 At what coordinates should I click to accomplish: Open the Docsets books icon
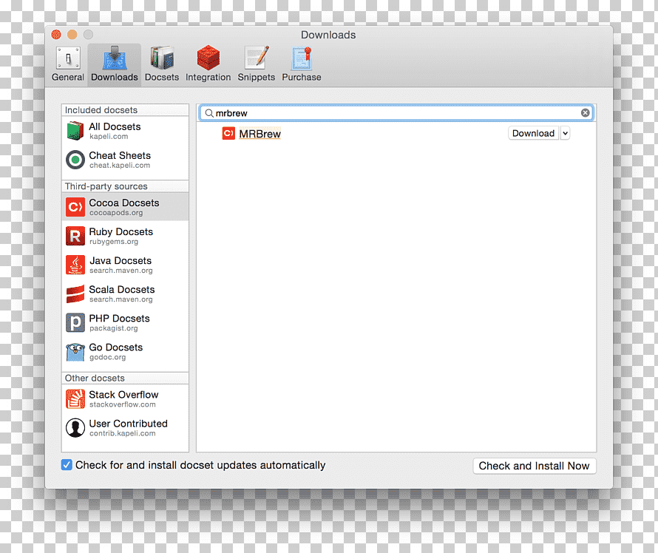click(162, 58)
